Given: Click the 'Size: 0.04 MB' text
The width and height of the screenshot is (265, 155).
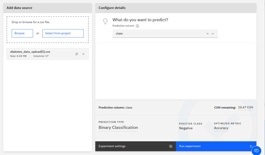Looking at the screenshot, I should click(18, 56).
